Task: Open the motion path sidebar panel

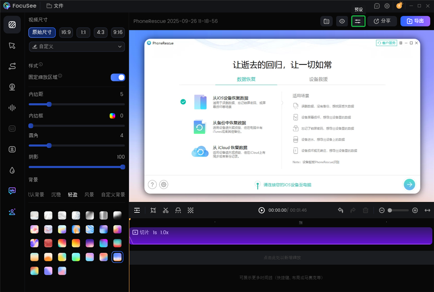Action: (x=12, y=66)
